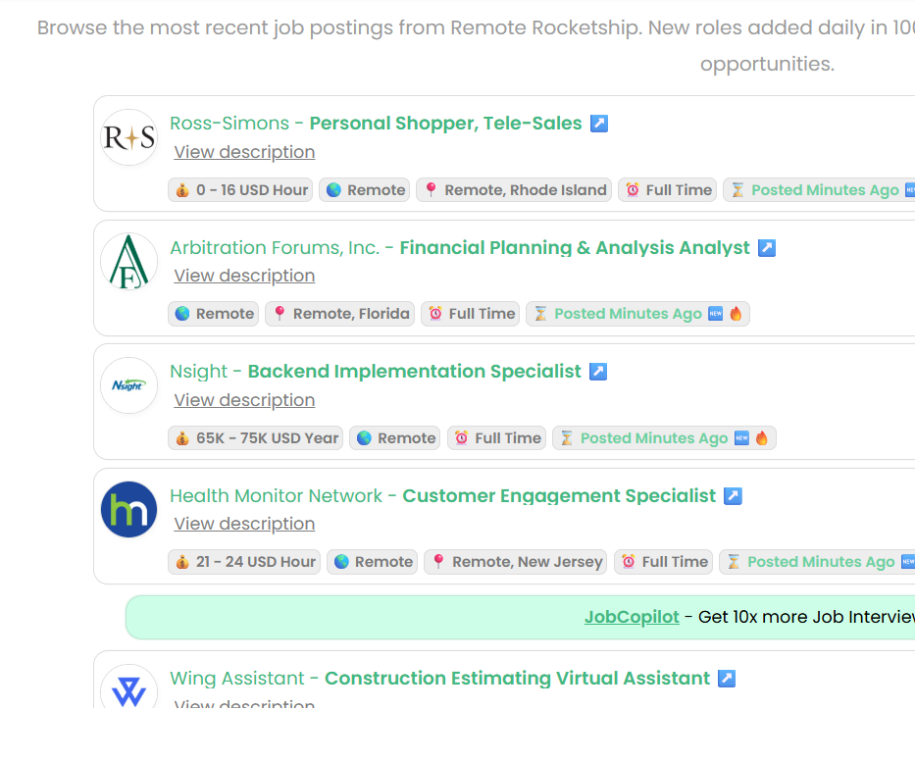Image resolution: width=915 pixels, height=762 pixels.
Task: Open external link icon for Personal Shopper job
Action: 598,124
